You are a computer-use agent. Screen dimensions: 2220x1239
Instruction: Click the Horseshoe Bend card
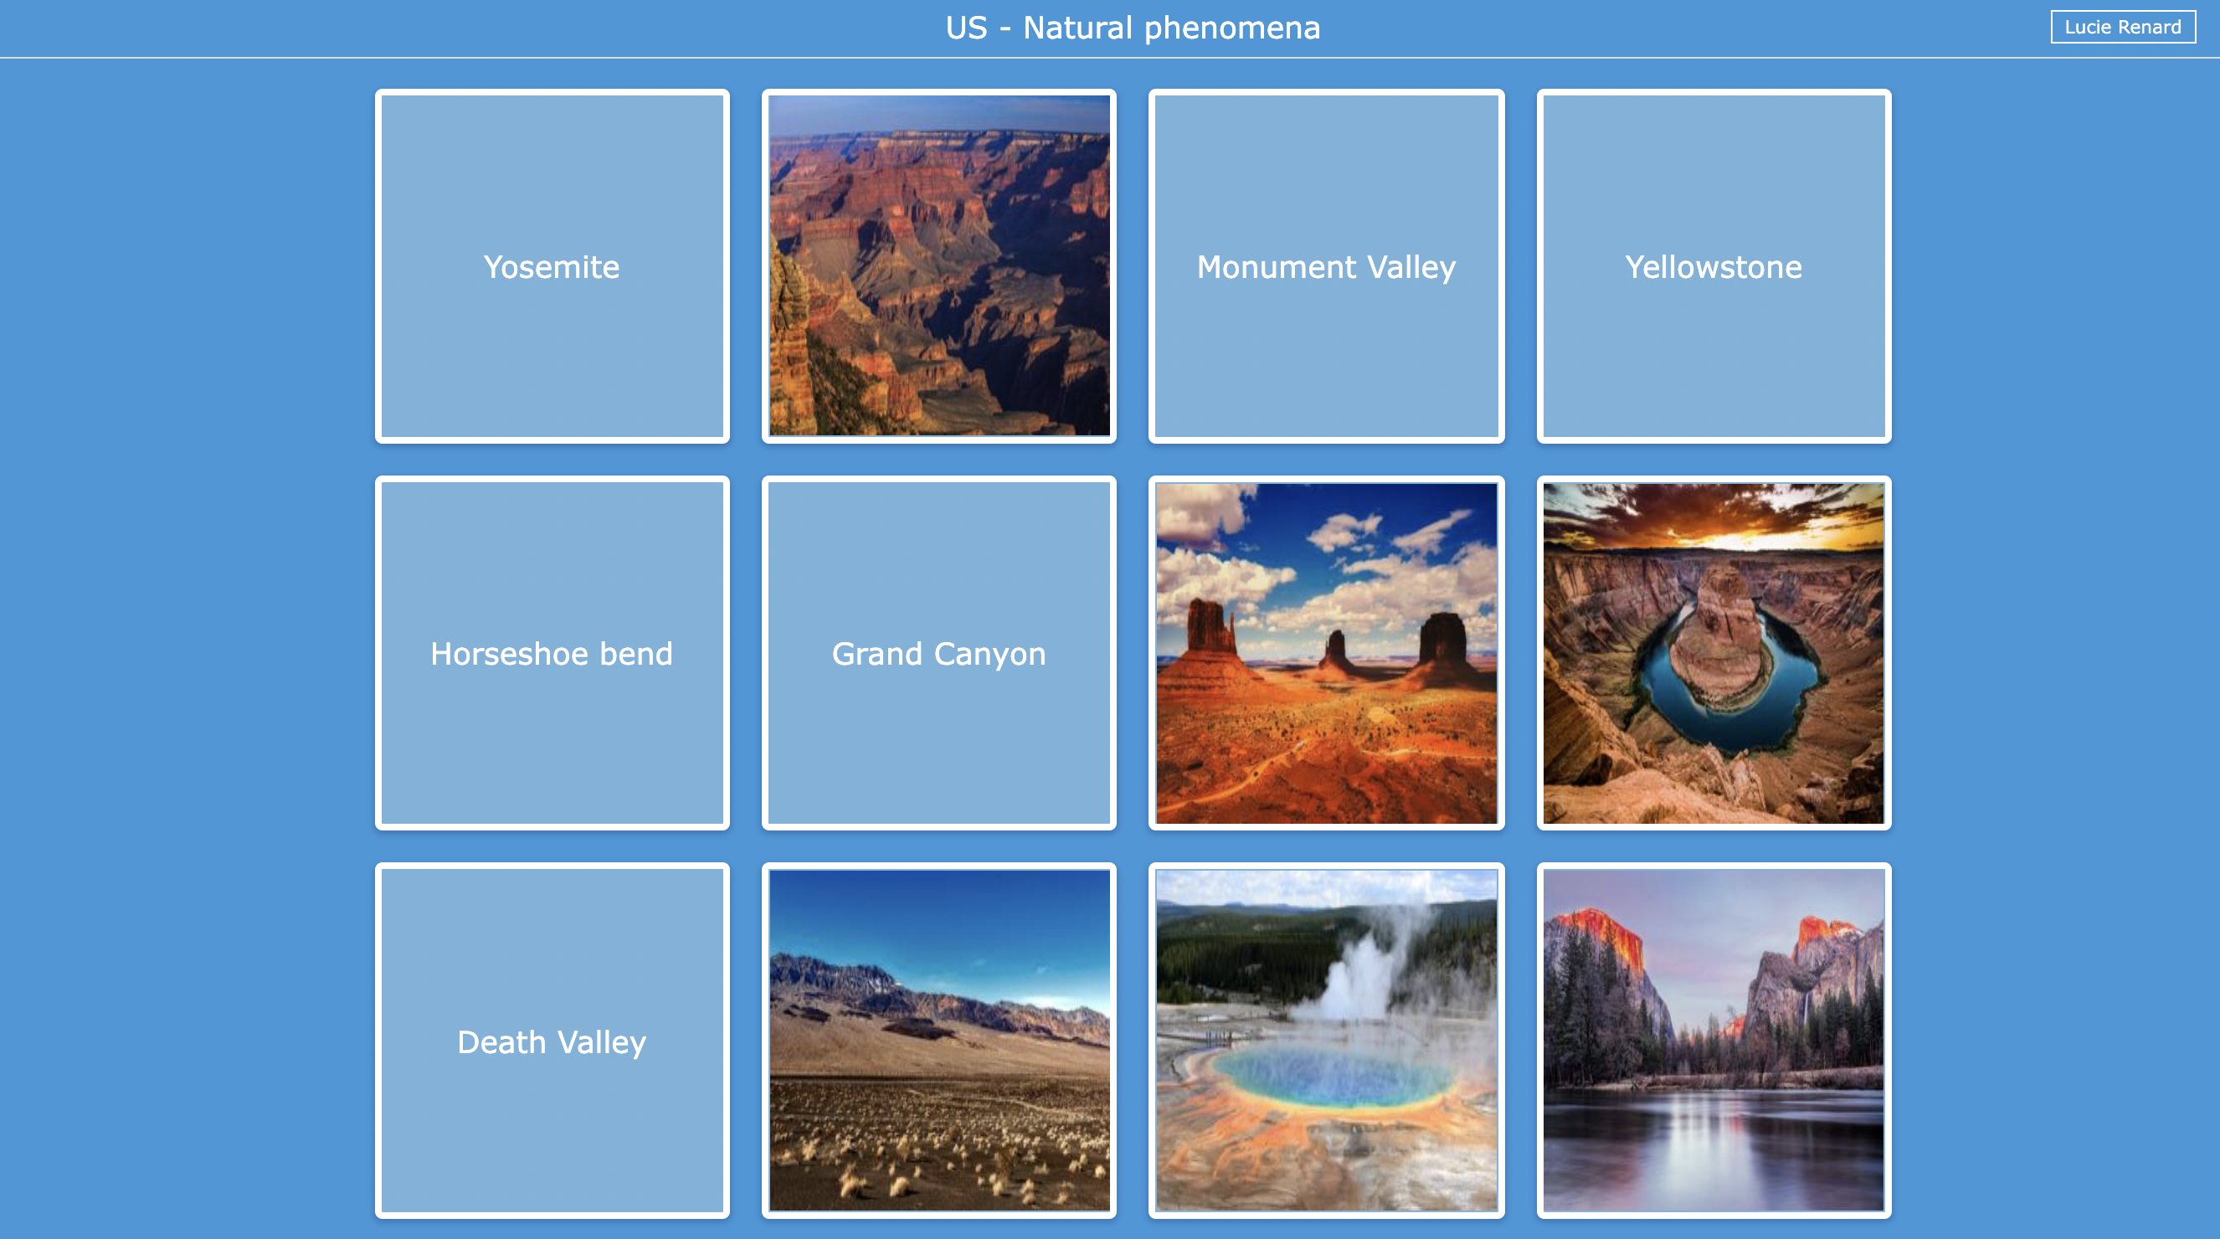pos(551,654)
